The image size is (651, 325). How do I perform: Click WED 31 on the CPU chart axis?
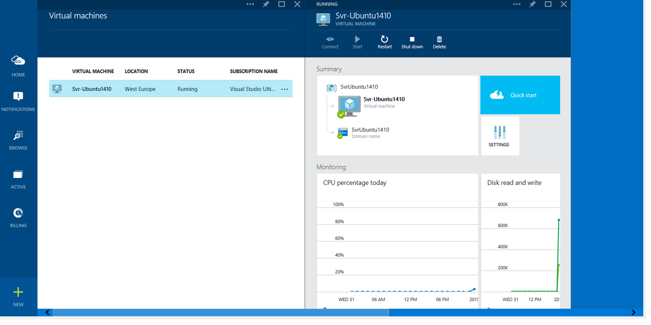(x=346, y=300)
